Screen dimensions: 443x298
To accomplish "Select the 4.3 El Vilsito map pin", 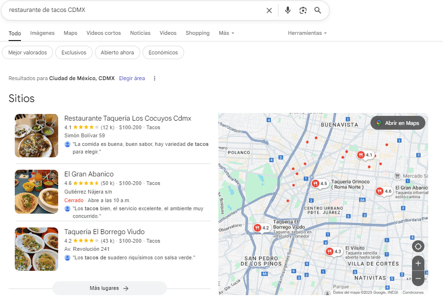I will click(x=334, y=251).
